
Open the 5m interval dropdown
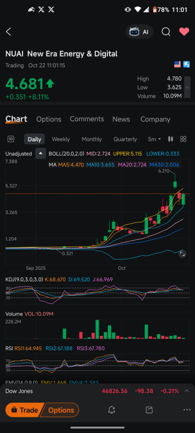pyautogui.click(x=154, y=139)
